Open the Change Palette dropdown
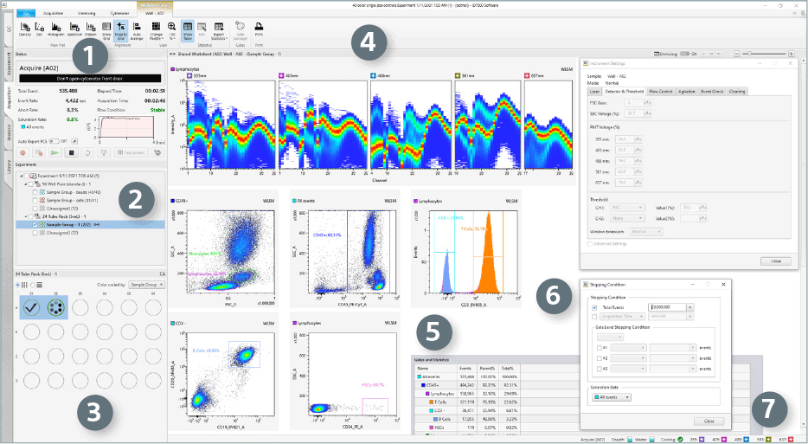 click(156, 31)
